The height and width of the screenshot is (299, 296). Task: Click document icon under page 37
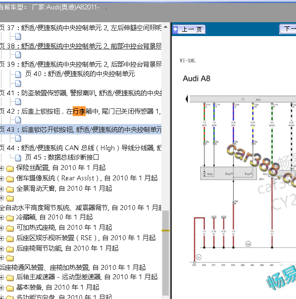pos(18,37)
